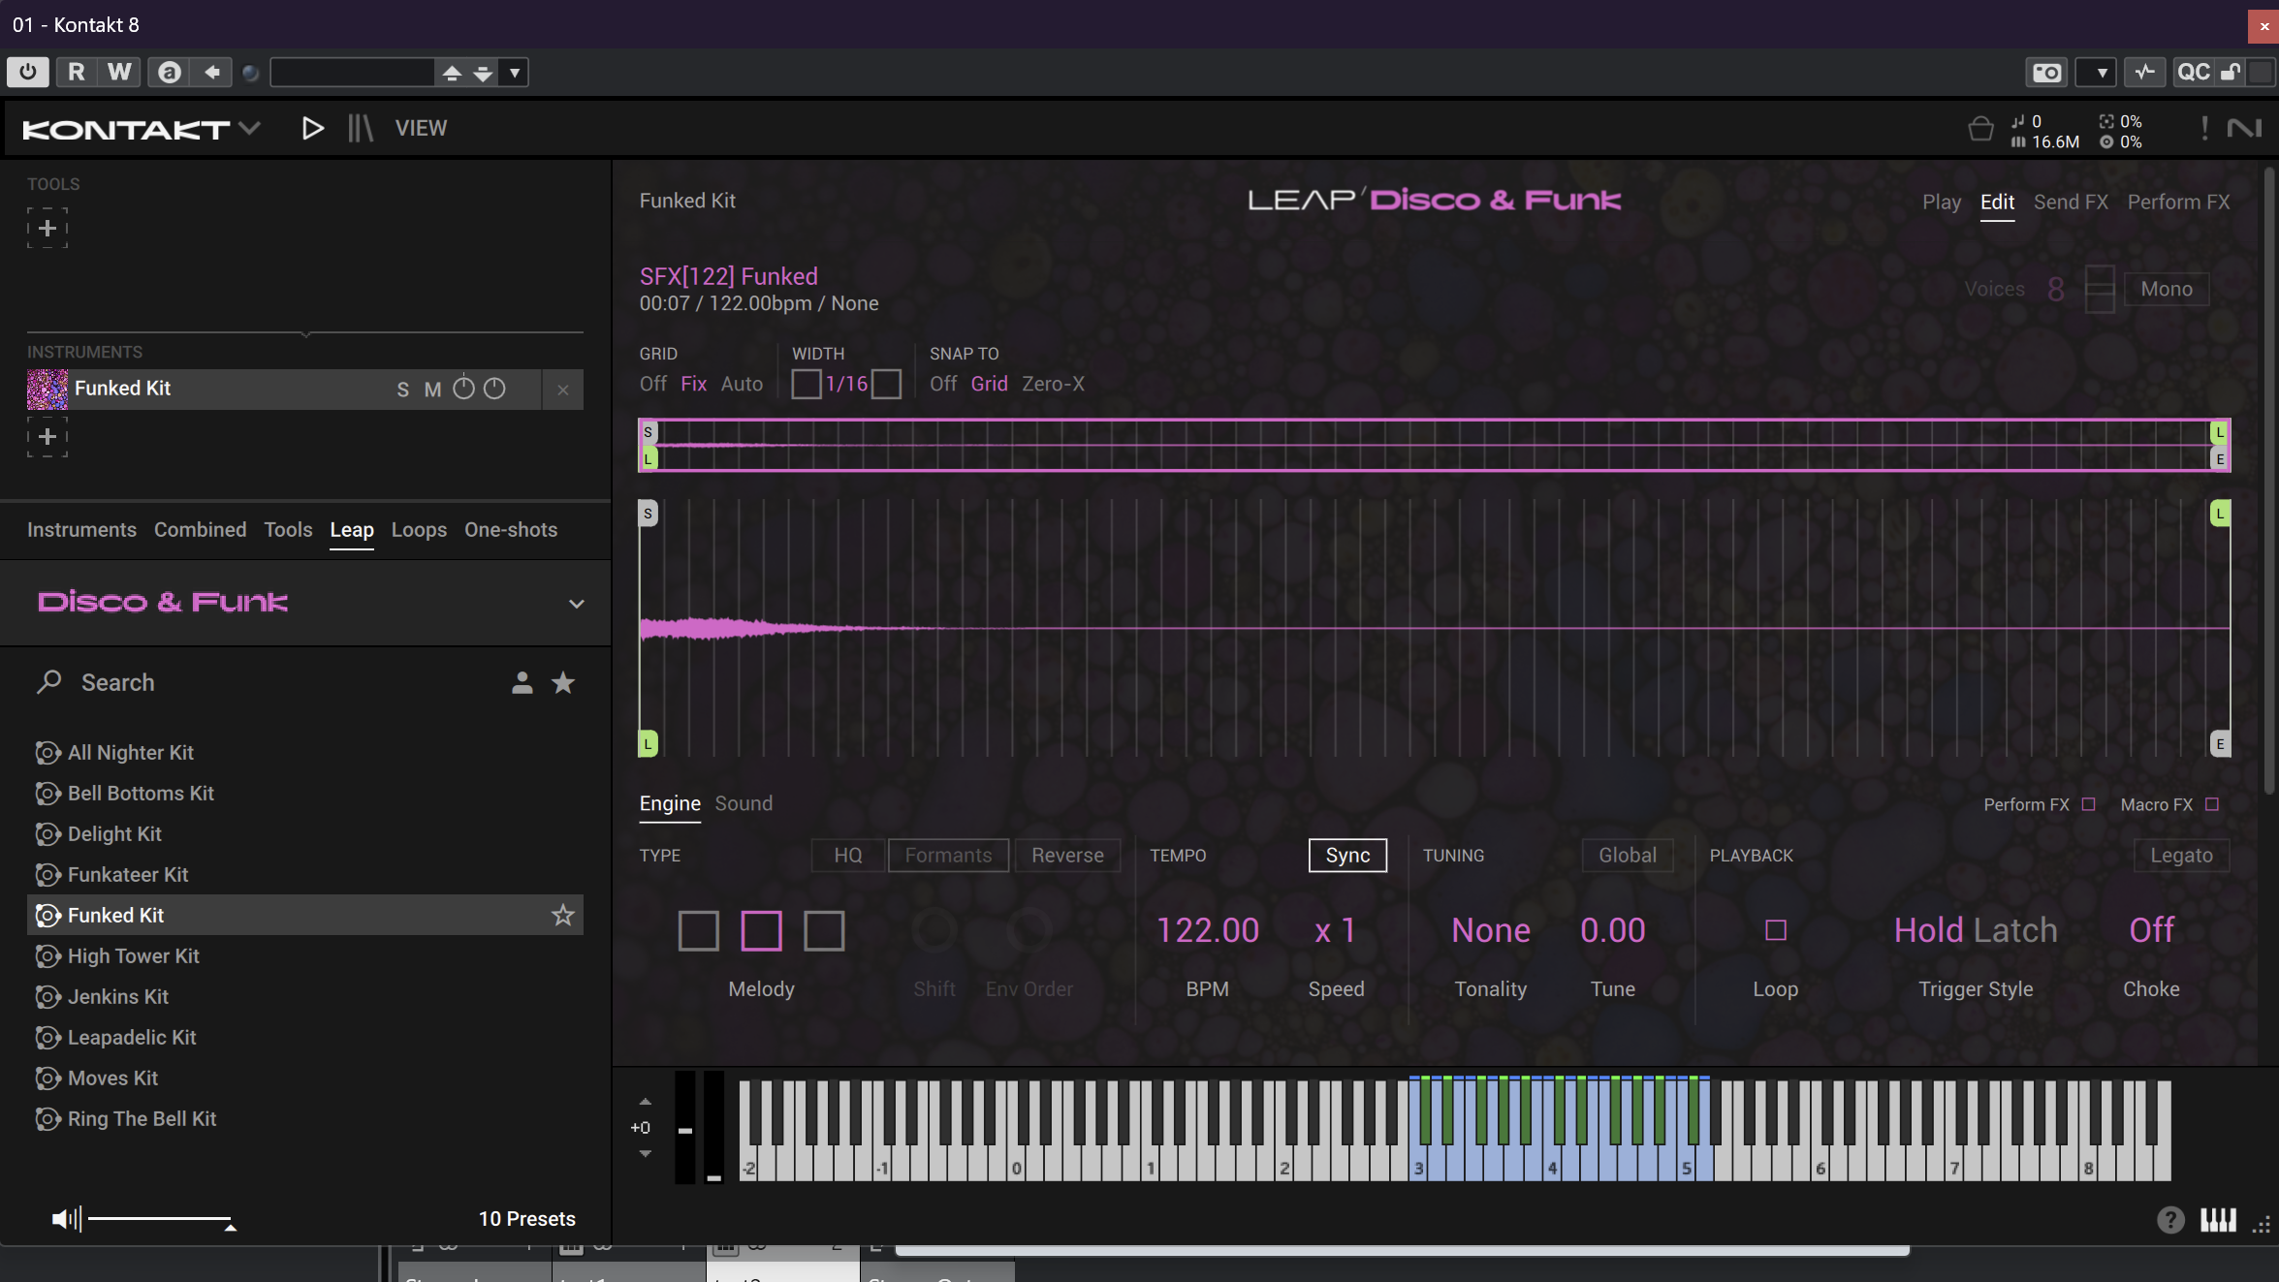Expand the Disco & Funk library dropdown
Screen dimensions: 2279x1282
[x=576, y=604]
